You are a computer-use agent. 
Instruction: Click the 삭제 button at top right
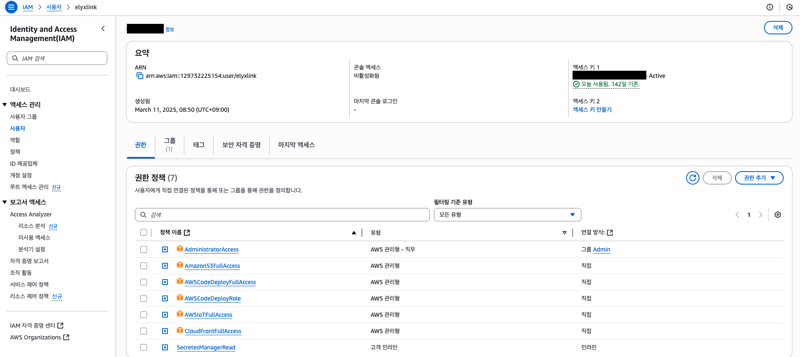(778, 28)
